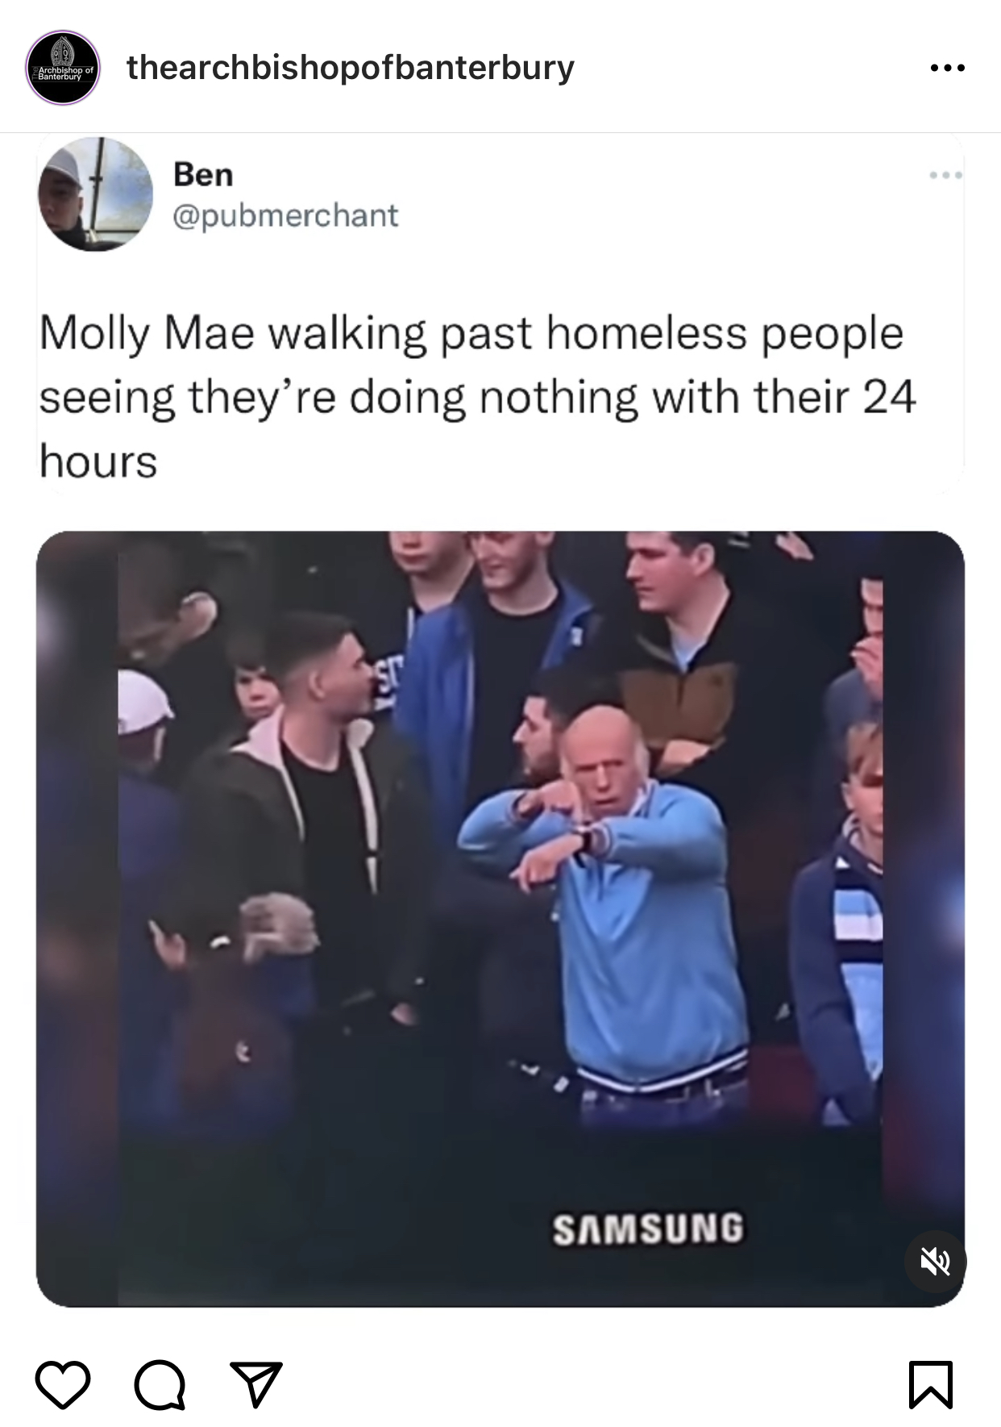The height and width of the screenshot is (1427, 1001).
Task: Open post options three-dot menu
Action: (947, 68)
